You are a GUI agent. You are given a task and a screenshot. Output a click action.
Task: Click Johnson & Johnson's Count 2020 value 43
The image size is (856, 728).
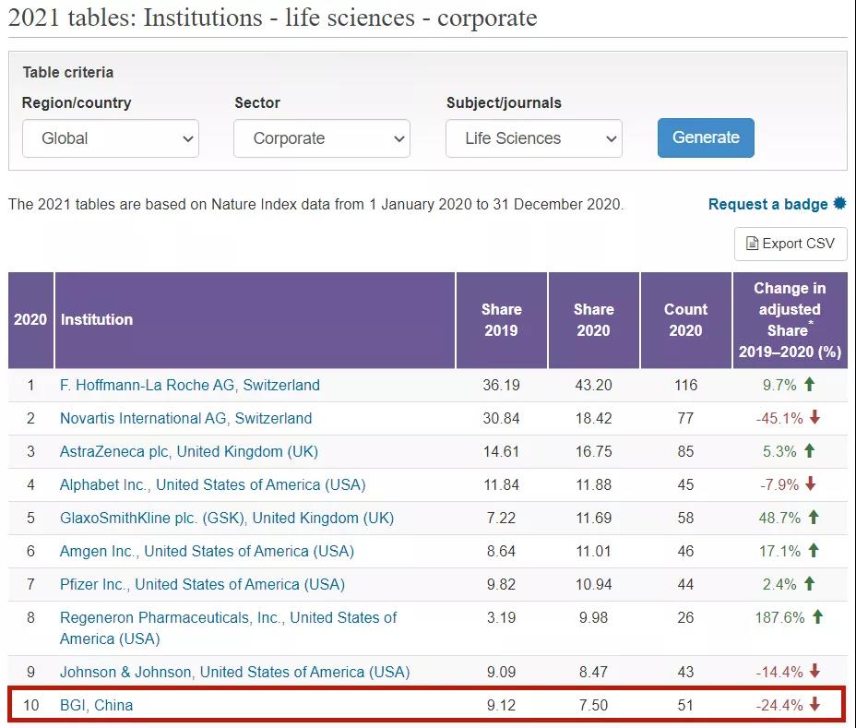[685, 673]
